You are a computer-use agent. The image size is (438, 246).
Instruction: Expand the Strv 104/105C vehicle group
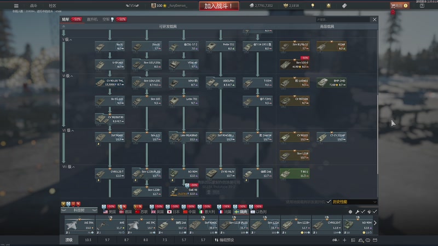(x=147, y=83)
